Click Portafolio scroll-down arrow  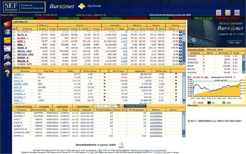(184, 102)
